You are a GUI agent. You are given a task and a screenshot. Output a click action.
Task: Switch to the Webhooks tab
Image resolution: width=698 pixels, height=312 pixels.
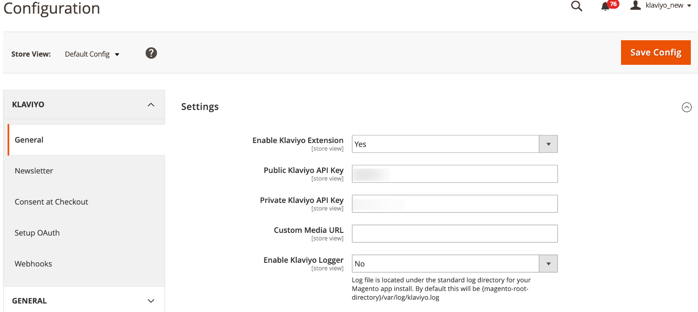pyautogui.click(x=34, y=264)
